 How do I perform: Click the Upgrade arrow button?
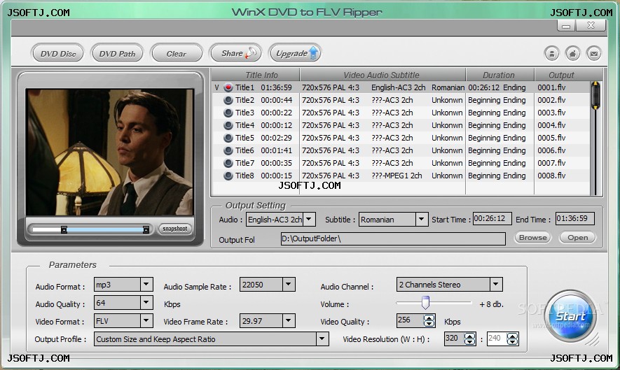[x=296, y=53]
